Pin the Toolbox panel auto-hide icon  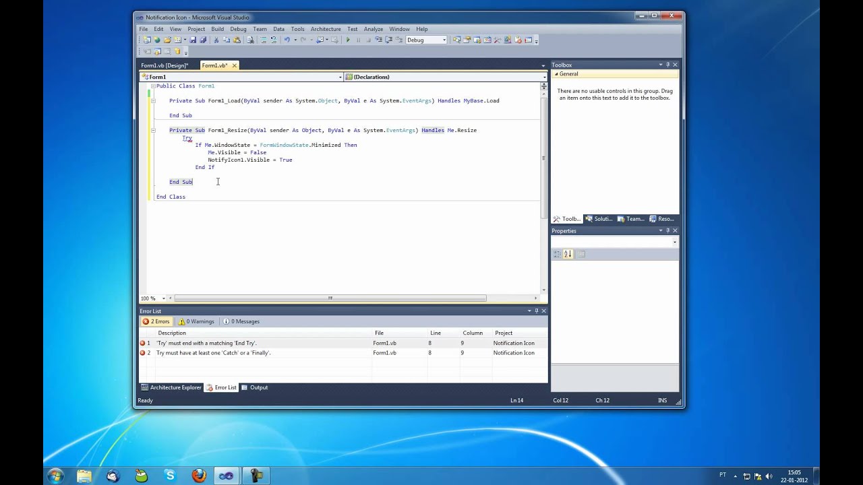[667, 65]
